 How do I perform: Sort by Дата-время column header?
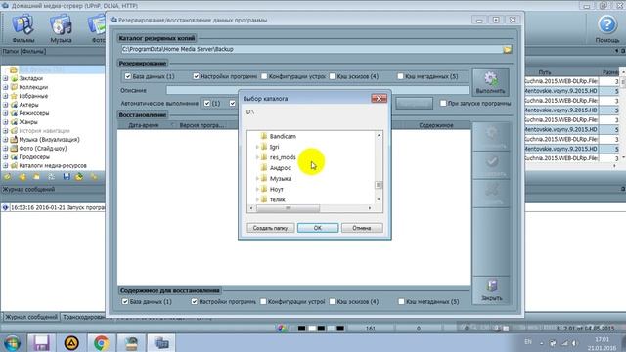coord(144,125)
